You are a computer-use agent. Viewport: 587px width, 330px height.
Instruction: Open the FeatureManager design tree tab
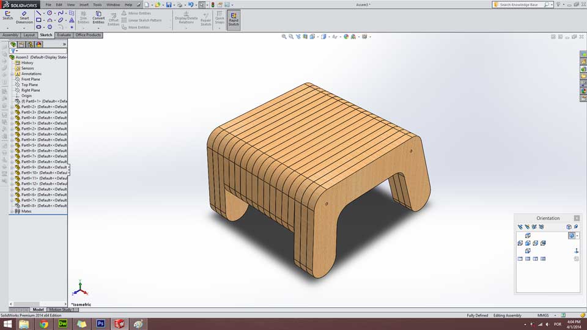(x=13, y=45)
